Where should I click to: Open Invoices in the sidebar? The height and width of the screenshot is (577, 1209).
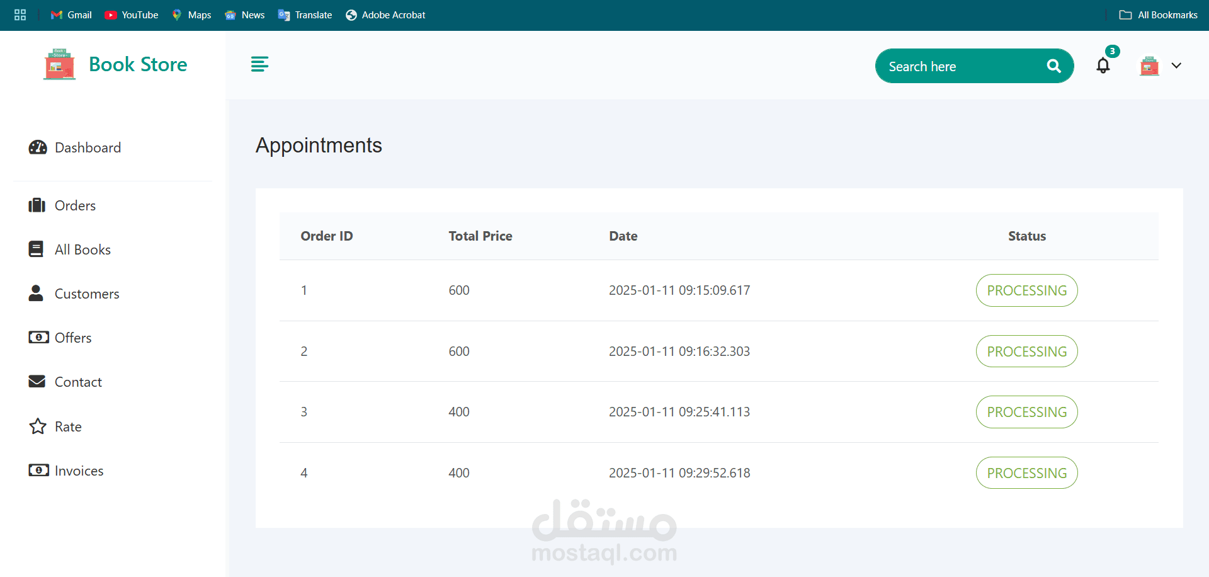coord(79,471)
